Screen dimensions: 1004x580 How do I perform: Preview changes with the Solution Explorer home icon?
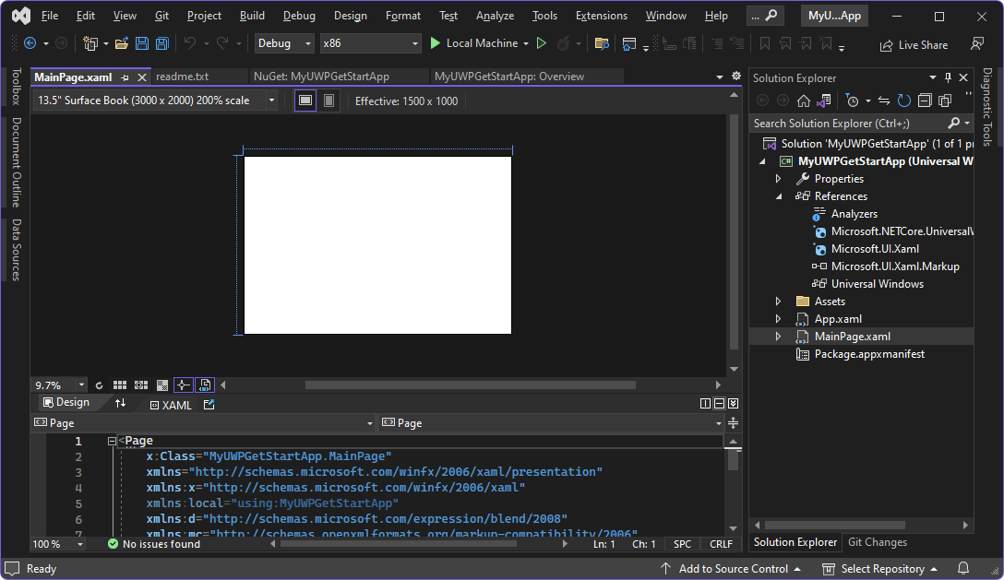(x=803, y=101)
